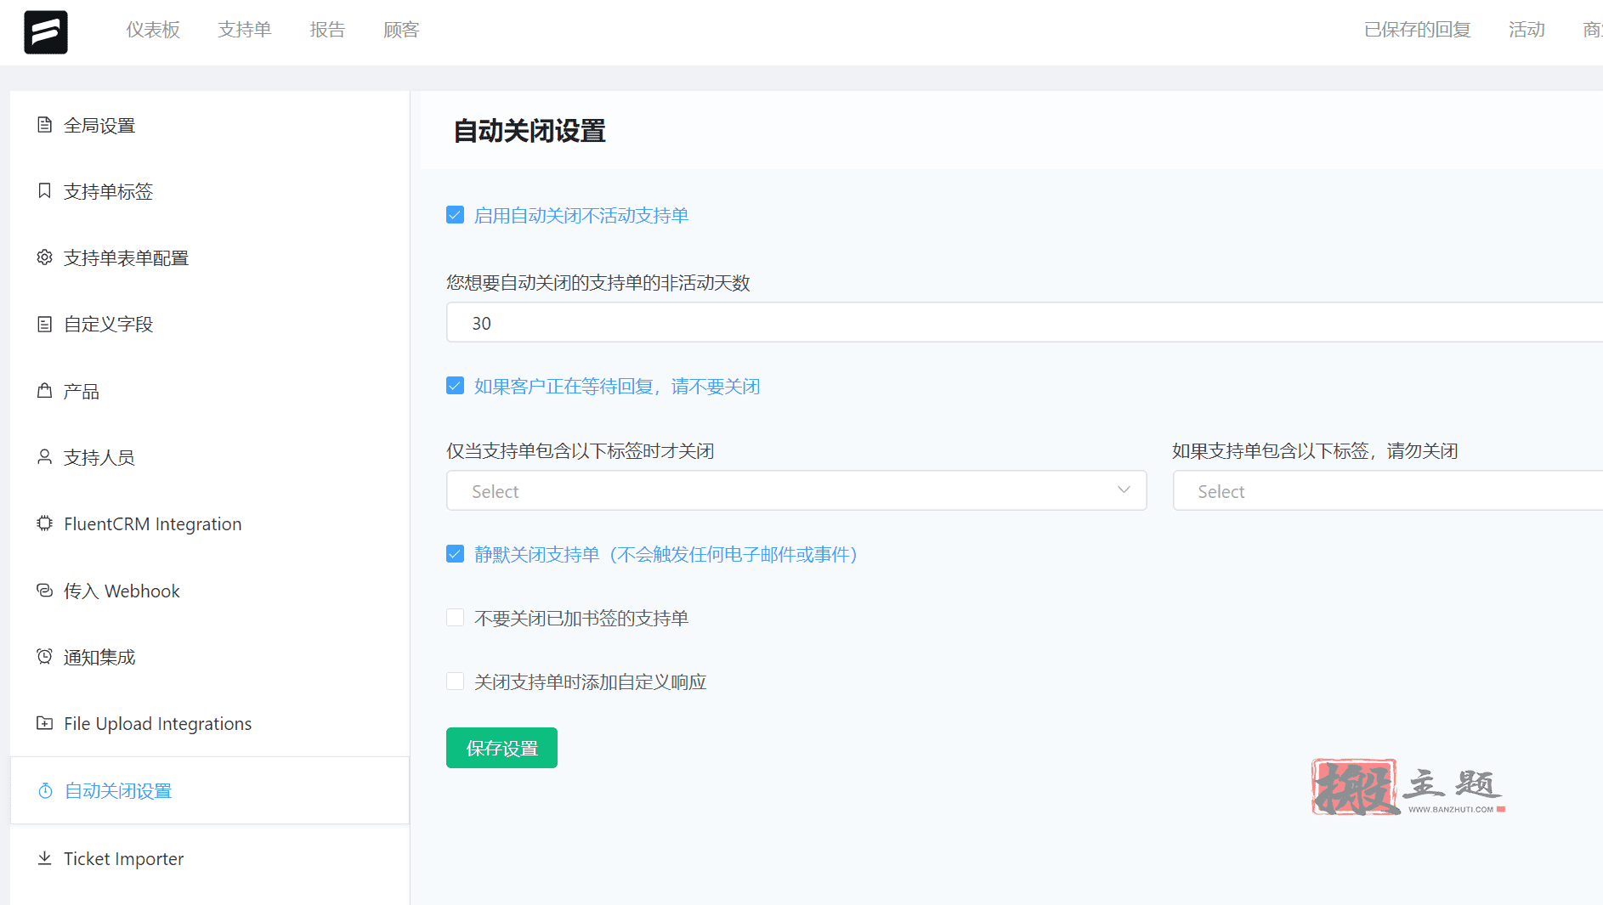Click the chip icon beside FluentCRM Integration

45,523
